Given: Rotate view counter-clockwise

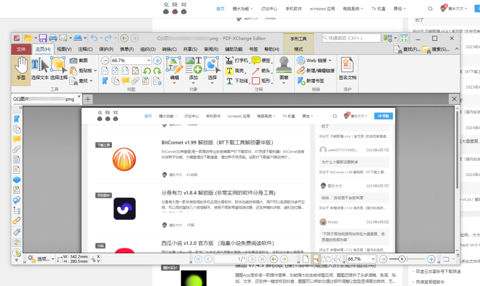Looking at the screenshot, I should (147, 71).
